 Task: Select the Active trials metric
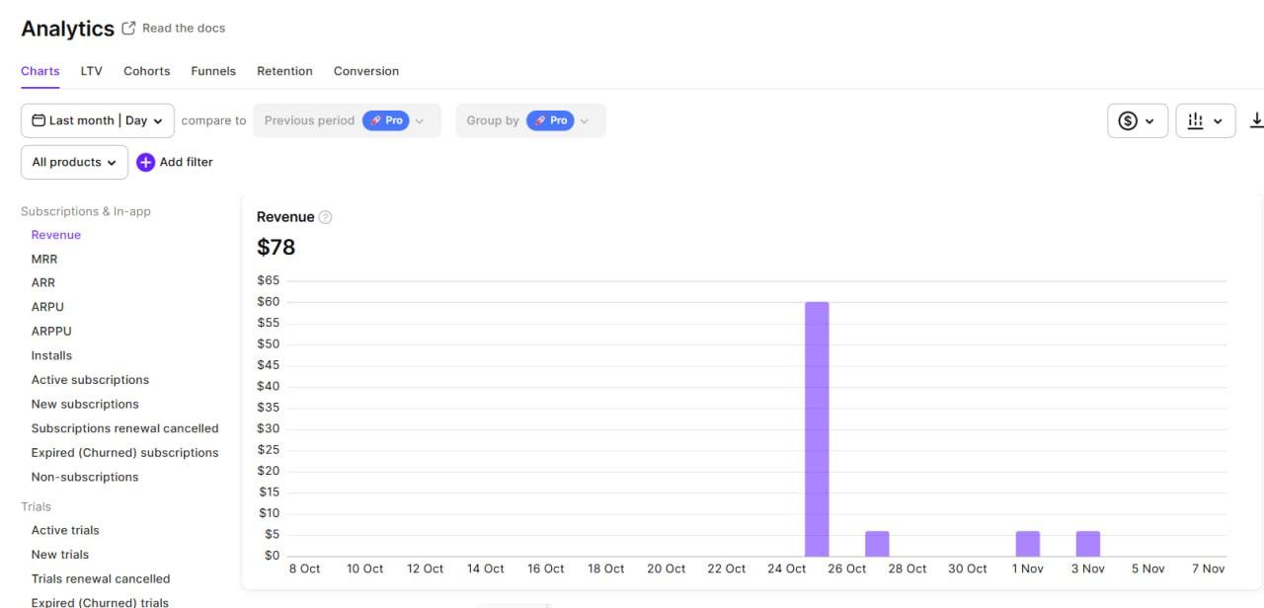(x=65, y=530)
